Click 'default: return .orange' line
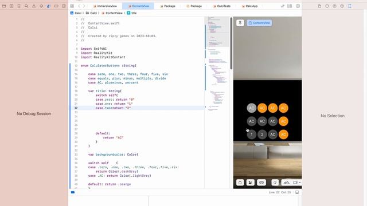Viewport: 367px width, 206px height. tap(110, 184)
